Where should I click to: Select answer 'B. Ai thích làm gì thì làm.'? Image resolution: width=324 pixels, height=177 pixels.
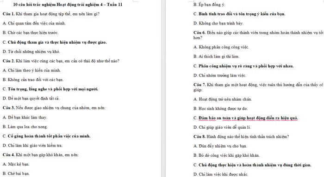point(216,56)
